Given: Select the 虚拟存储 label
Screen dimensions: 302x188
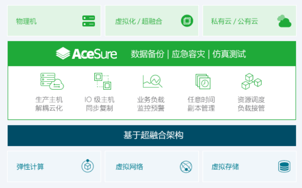Looking at the screenshot, I should [225, 167].
